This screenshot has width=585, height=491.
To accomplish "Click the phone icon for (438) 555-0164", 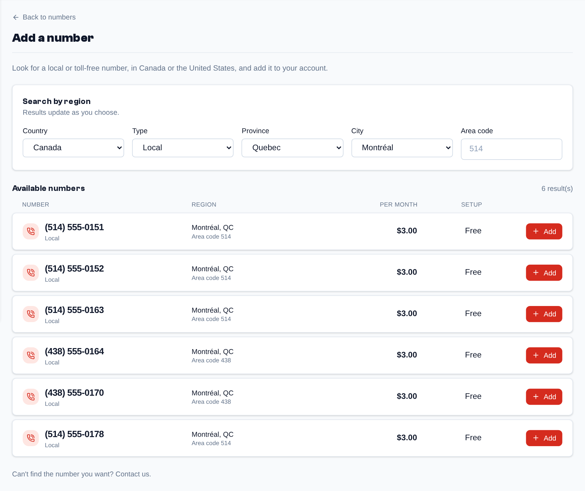I will coord(31,355).
